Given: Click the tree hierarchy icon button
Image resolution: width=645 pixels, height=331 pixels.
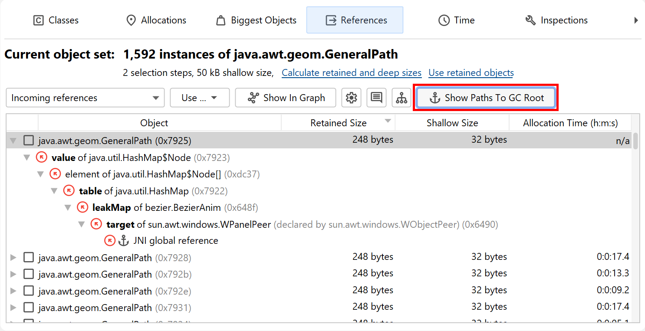Looking at the screenshot, I should 401,98.
